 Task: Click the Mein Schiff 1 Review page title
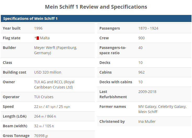coord(96,7)
